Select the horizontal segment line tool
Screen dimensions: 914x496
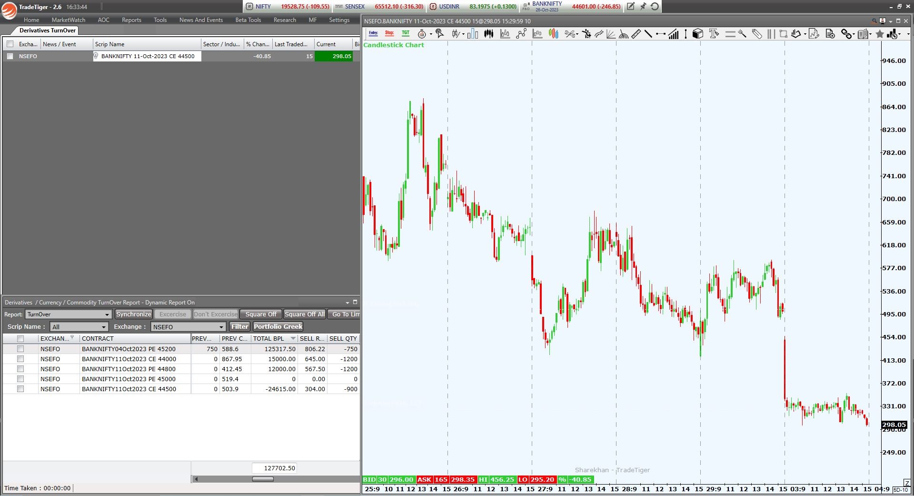coord(661,34)
